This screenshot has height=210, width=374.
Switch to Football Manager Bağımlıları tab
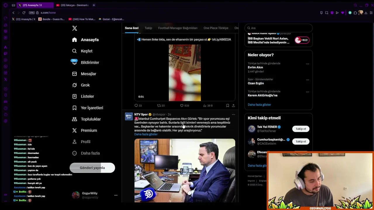(178, 28)
